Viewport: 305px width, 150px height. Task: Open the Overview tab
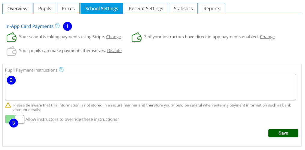click(x=17, y=8)
